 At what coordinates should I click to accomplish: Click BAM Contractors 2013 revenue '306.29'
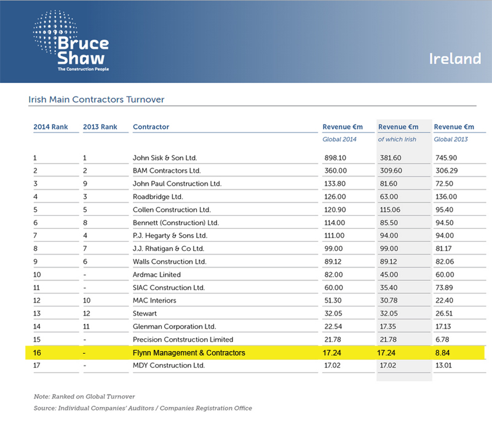click(446, 171)
